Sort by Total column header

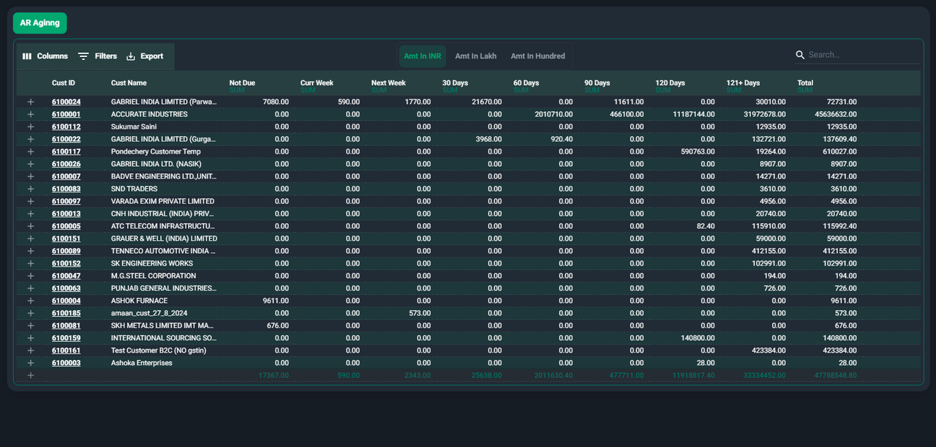point(805,83)
